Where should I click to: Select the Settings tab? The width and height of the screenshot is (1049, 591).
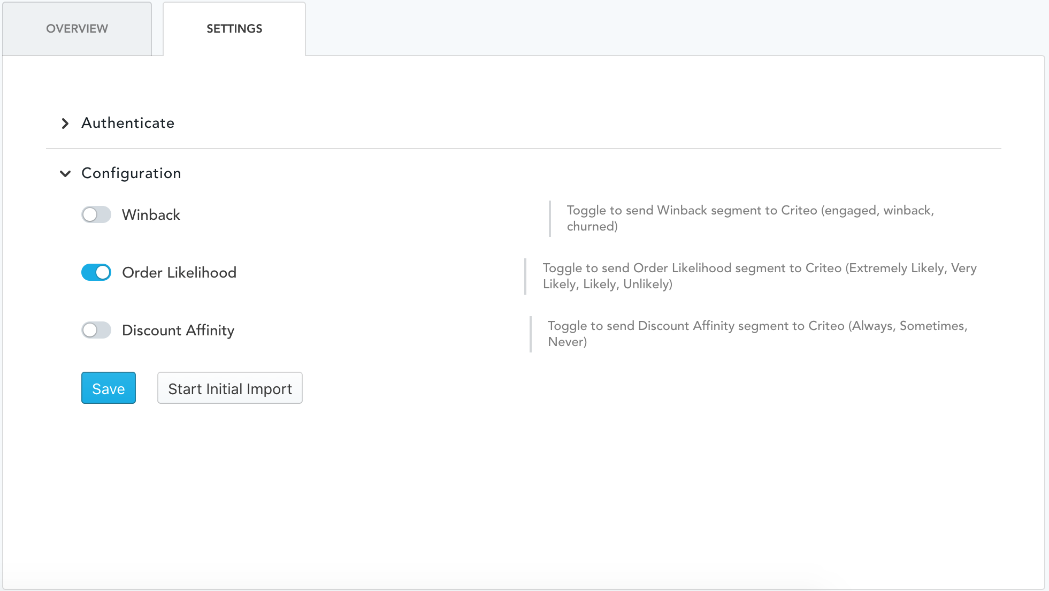click(x=234, y=28)
